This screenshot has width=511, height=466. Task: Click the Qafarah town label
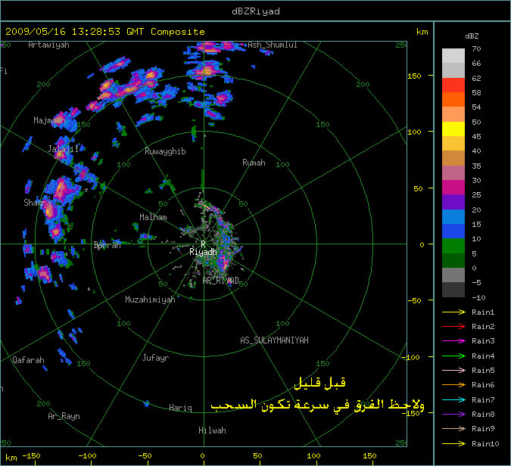coord(28,360)
